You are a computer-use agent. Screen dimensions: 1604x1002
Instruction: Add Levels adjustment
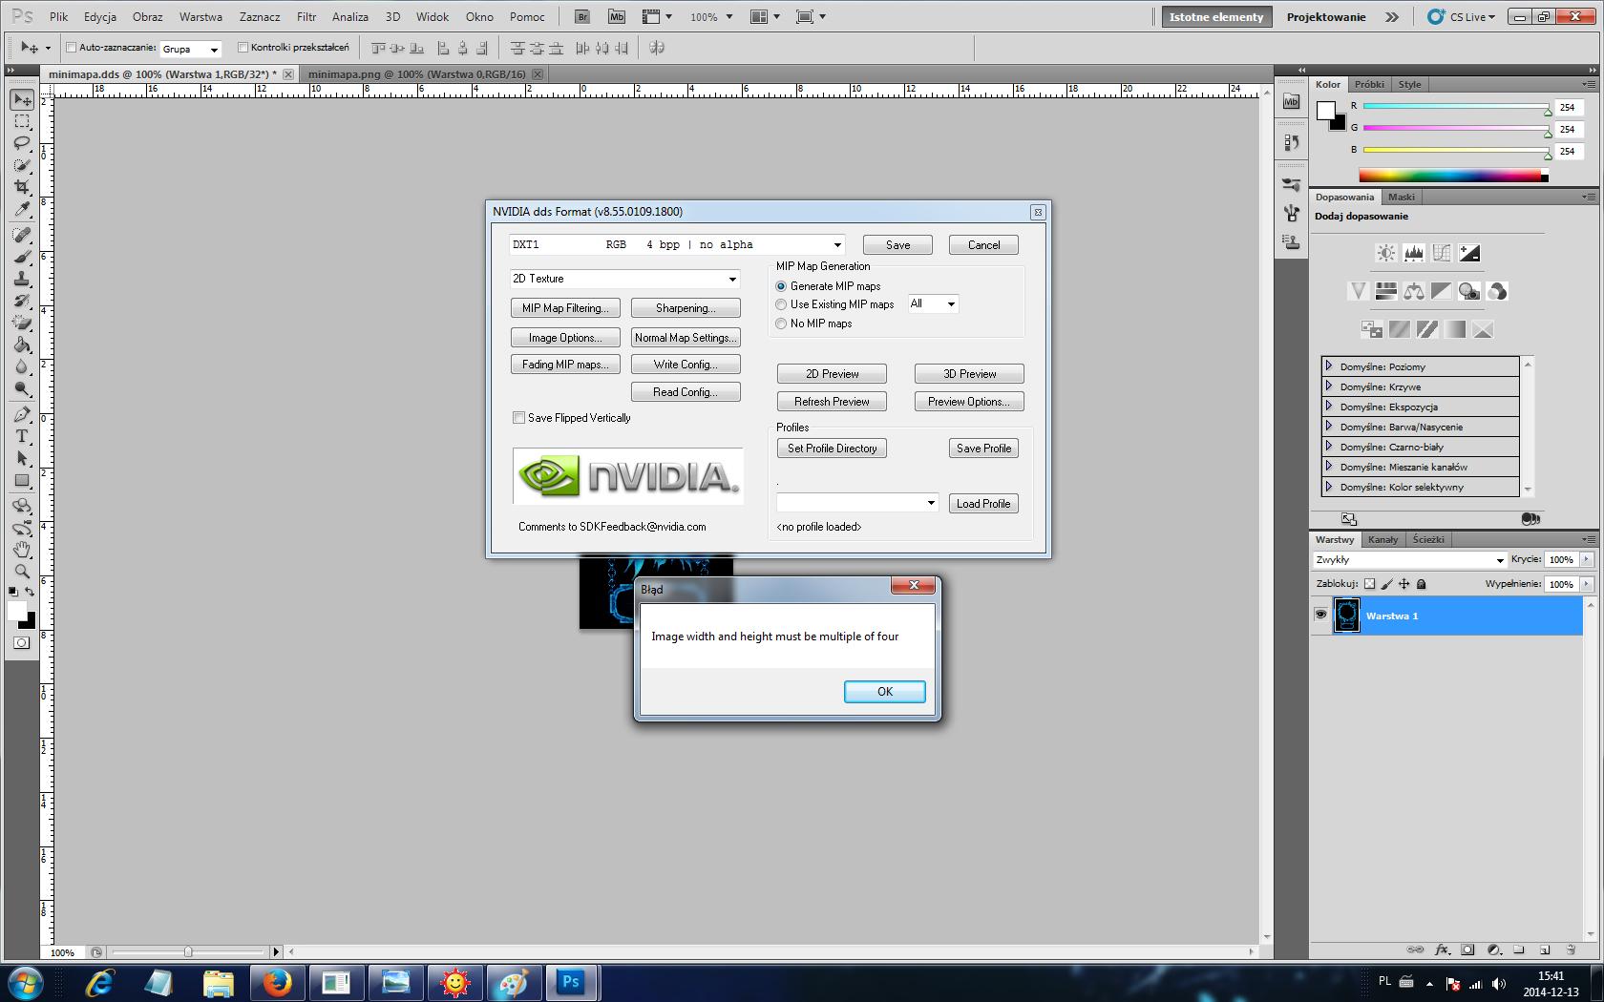click(x=1414, y=253)
